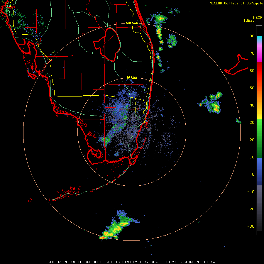Screen dimensions: 264x264
Task: Click the 50 dBZ scale value
Action: (x=252, y=88)
